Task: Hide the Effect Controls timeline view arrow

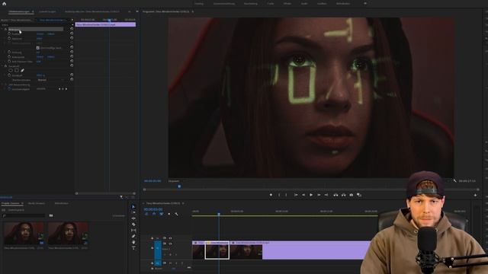Action: pyautogui.click(x=72, y=20)
